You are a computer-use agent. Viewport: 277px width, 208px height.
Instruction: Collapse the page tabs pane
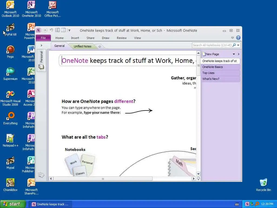click(239, 54)
